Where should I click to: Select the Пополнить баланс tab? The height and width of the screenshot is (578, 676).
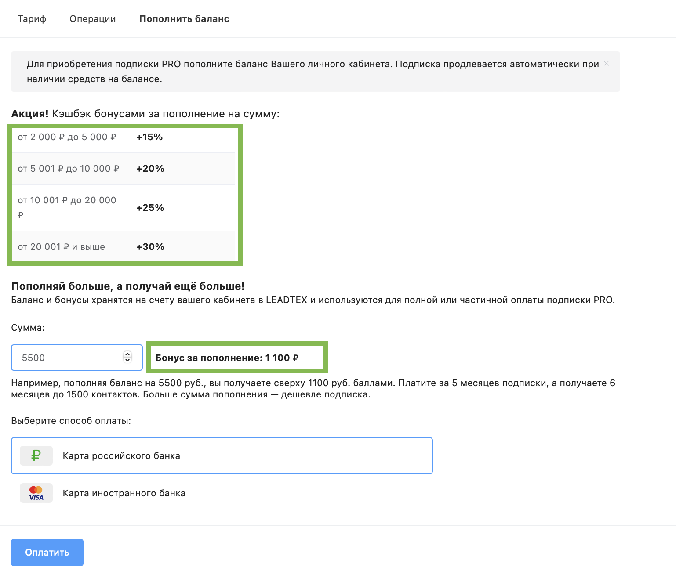(x=184, y=19)
